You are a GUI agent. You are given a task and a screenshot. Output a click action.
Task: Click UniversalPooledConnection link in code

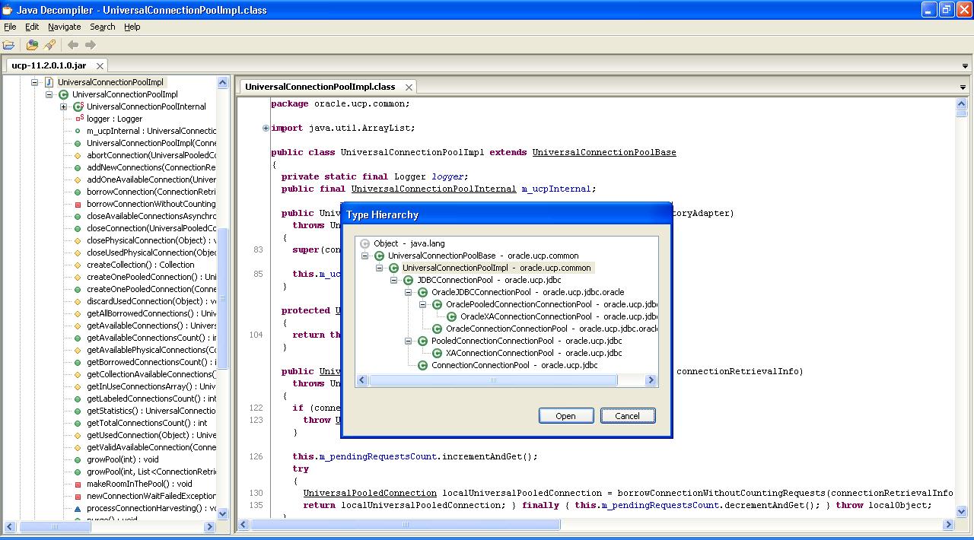370,493
